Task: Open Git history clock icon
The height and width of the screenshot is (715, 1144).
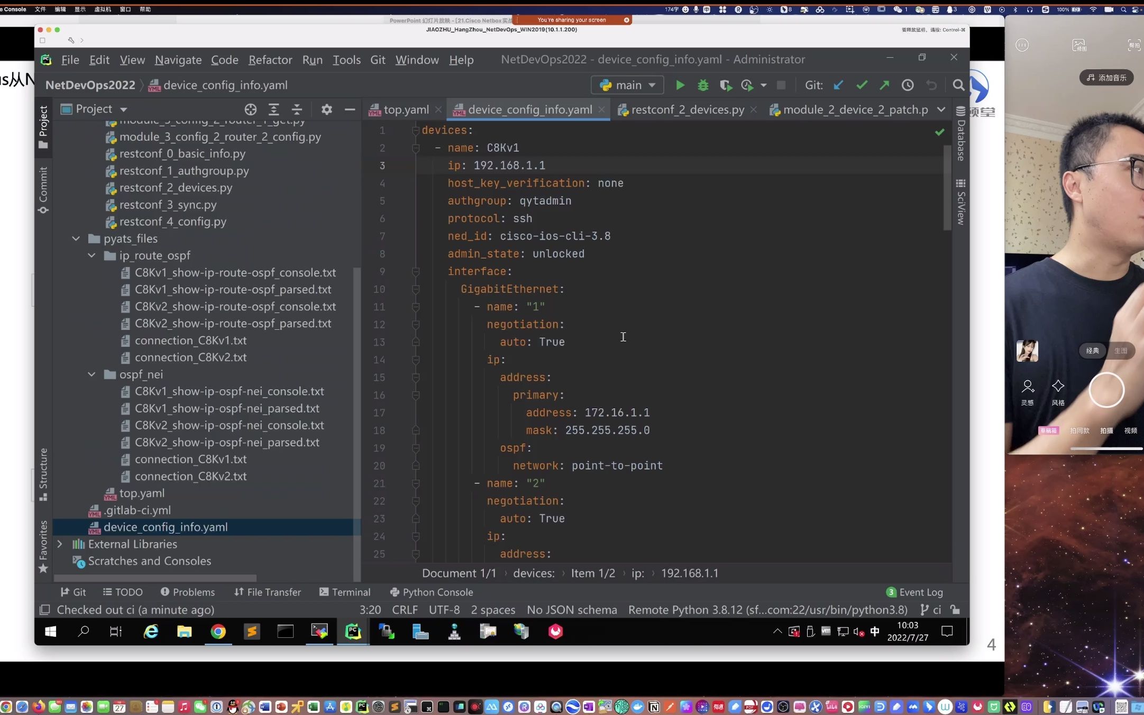Action: [x=908, y=85]
